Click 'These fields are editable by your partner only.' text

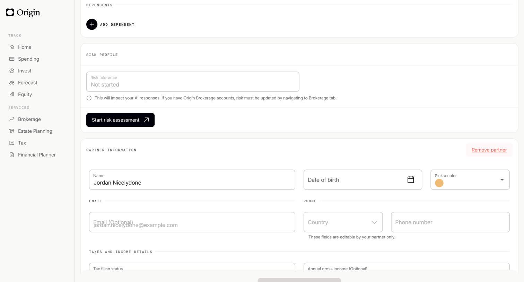(352, 237)
